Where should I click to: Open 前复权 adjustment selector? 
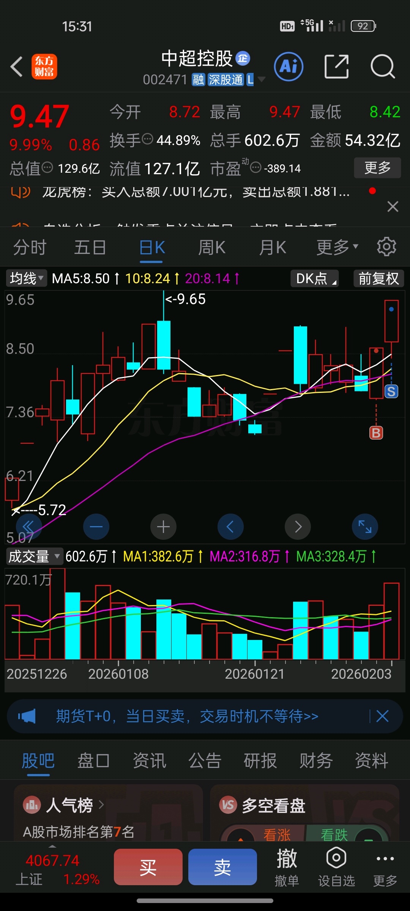[378, 278]
